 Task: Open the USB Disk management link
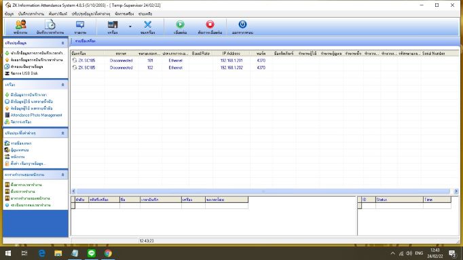(x=24, y=73)
